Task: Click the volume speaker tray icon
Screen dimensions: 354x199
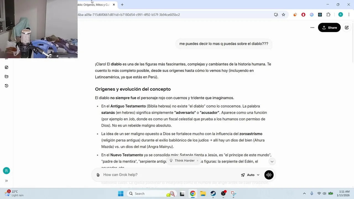Action: click(x=324, y=193)
